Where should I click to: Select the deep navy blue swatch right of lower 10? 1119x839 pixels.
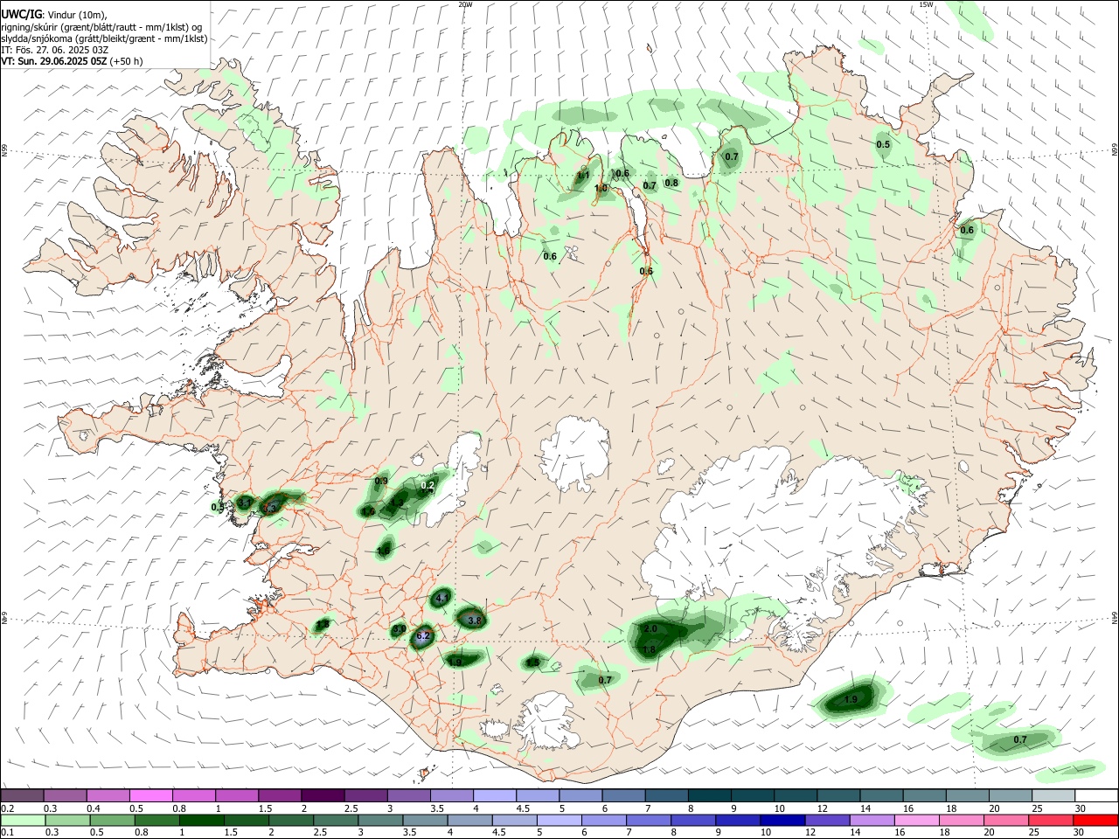[782, 820]
